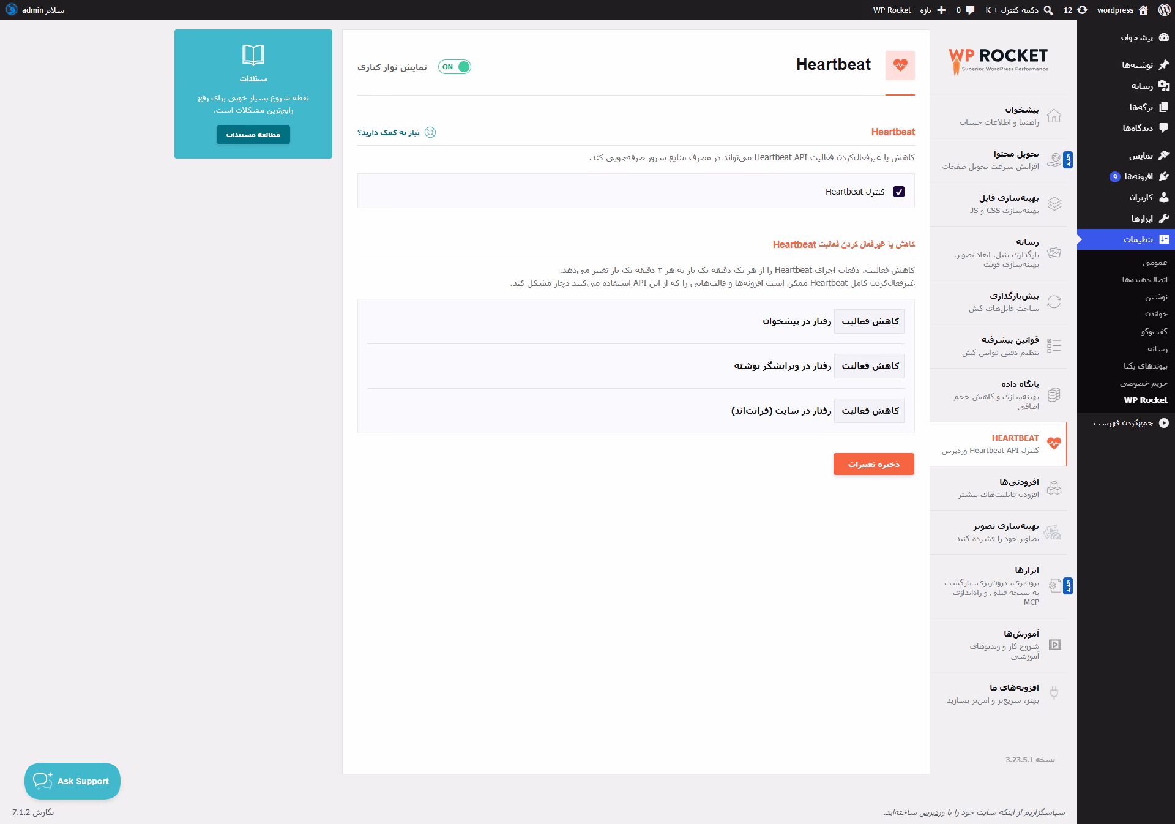Open behavior dropdown for رفتار در ویرایشگر نوشته
Screen dimensions: 1175x824
[870, 366]
